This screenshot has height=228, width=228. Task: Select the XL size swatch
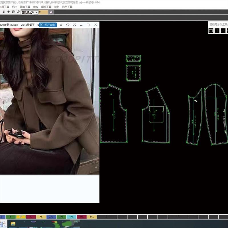pos(41,217)
